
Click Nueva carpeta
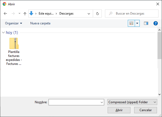point(40,23)
